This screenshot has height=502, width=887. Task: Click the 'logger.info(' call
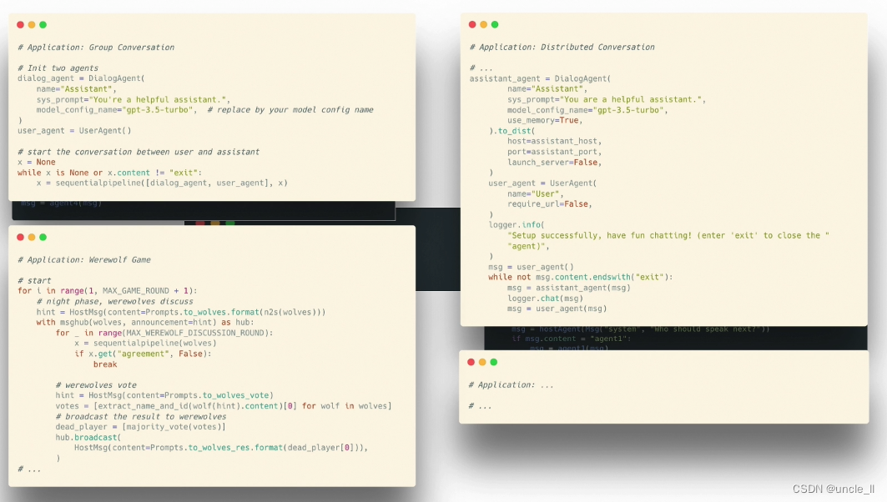(517, 225)
